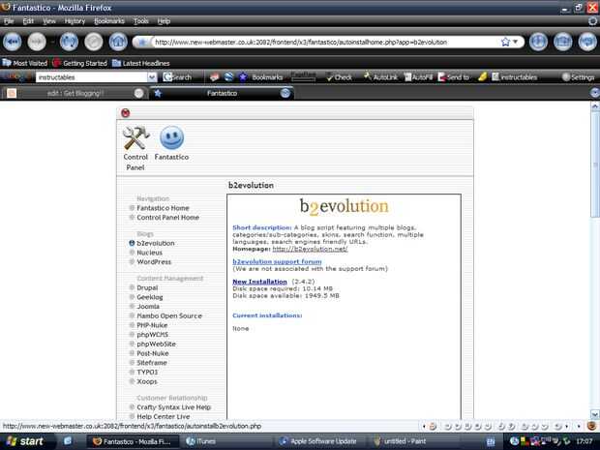Click the Google toolbar search input field
600x450 pixels.
coord(92,77)
